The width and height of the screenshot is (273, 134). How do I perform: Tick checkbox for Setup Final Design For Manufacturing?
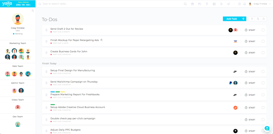click(263, 72)
